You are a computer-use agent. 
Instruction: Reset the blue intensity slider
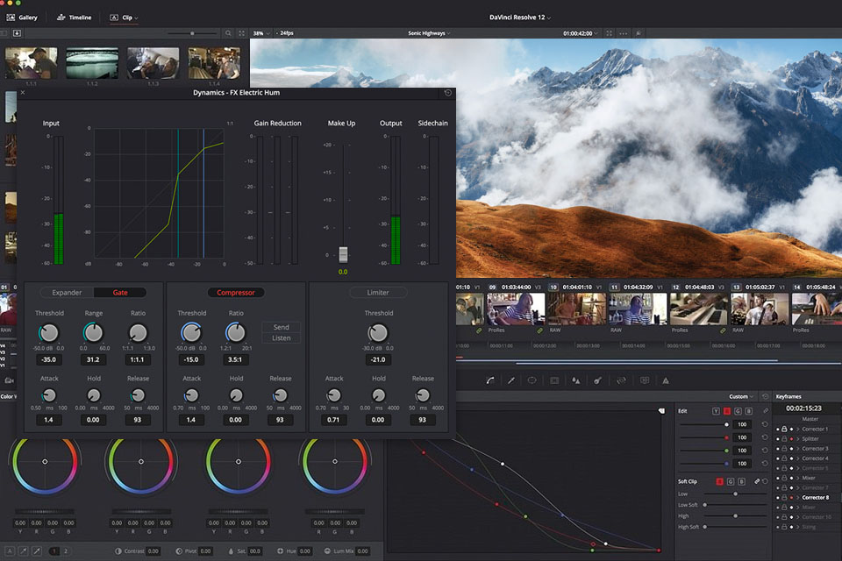point(765,463)
